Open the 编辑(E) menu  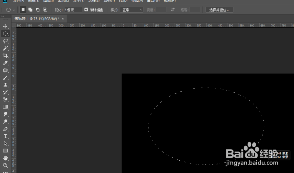34,1
